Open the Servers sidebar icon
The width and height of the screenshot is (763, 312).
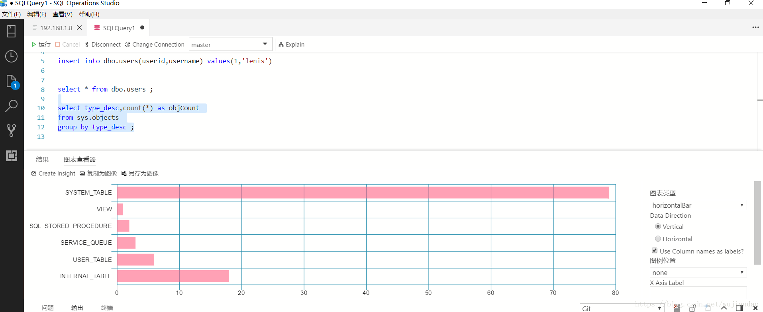coord(12,31)
